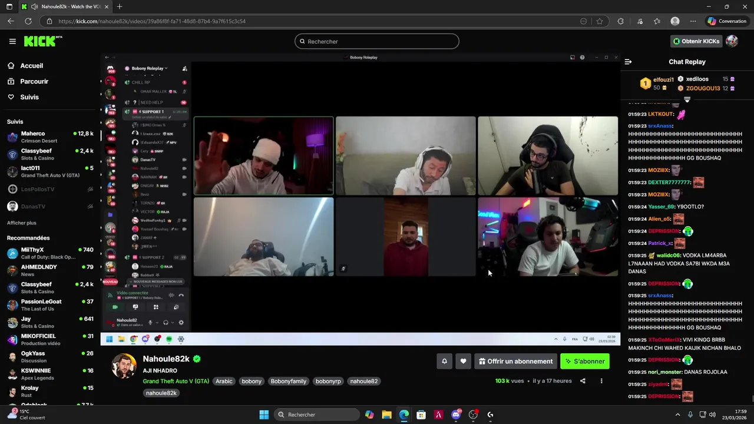Click the elfouzi1 top gifter badge
Screen dimensions: 754x424
pyautogui.click(x=646, y=84)
